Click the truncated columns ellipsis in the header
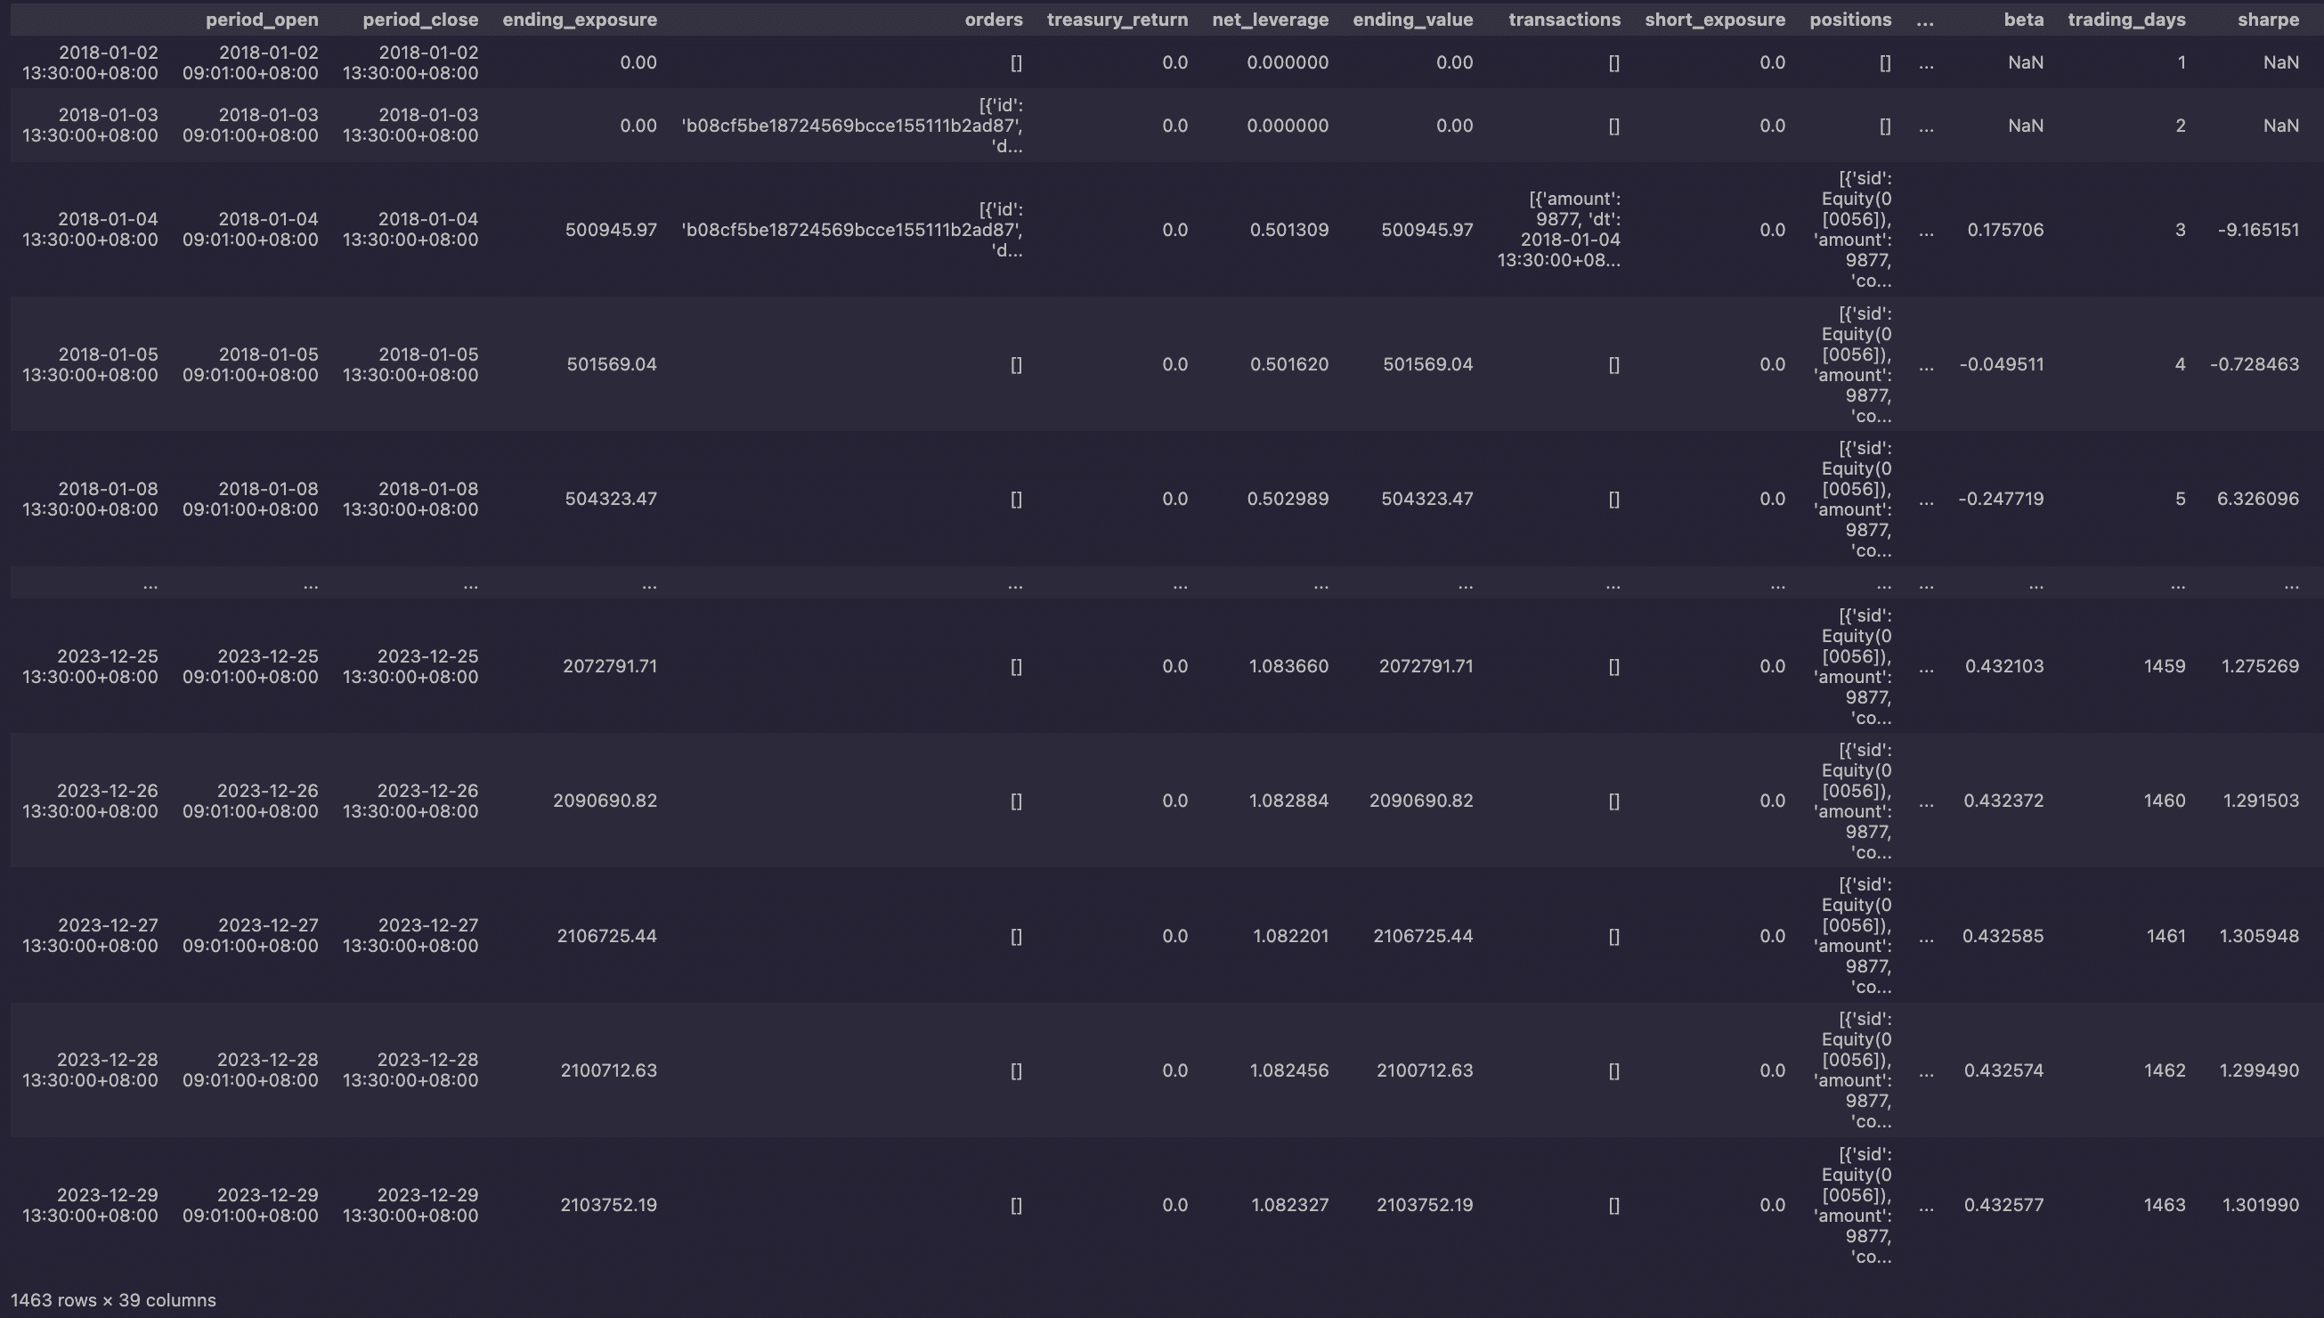The image size is (2324, 1318). [1925, 19]
